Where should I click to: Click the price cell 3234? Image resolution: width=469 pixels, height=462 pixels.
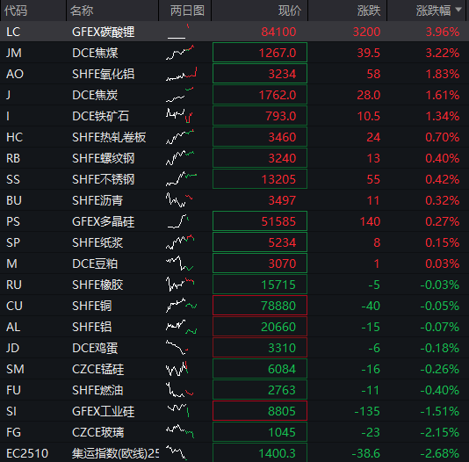(x=260, y=74)
